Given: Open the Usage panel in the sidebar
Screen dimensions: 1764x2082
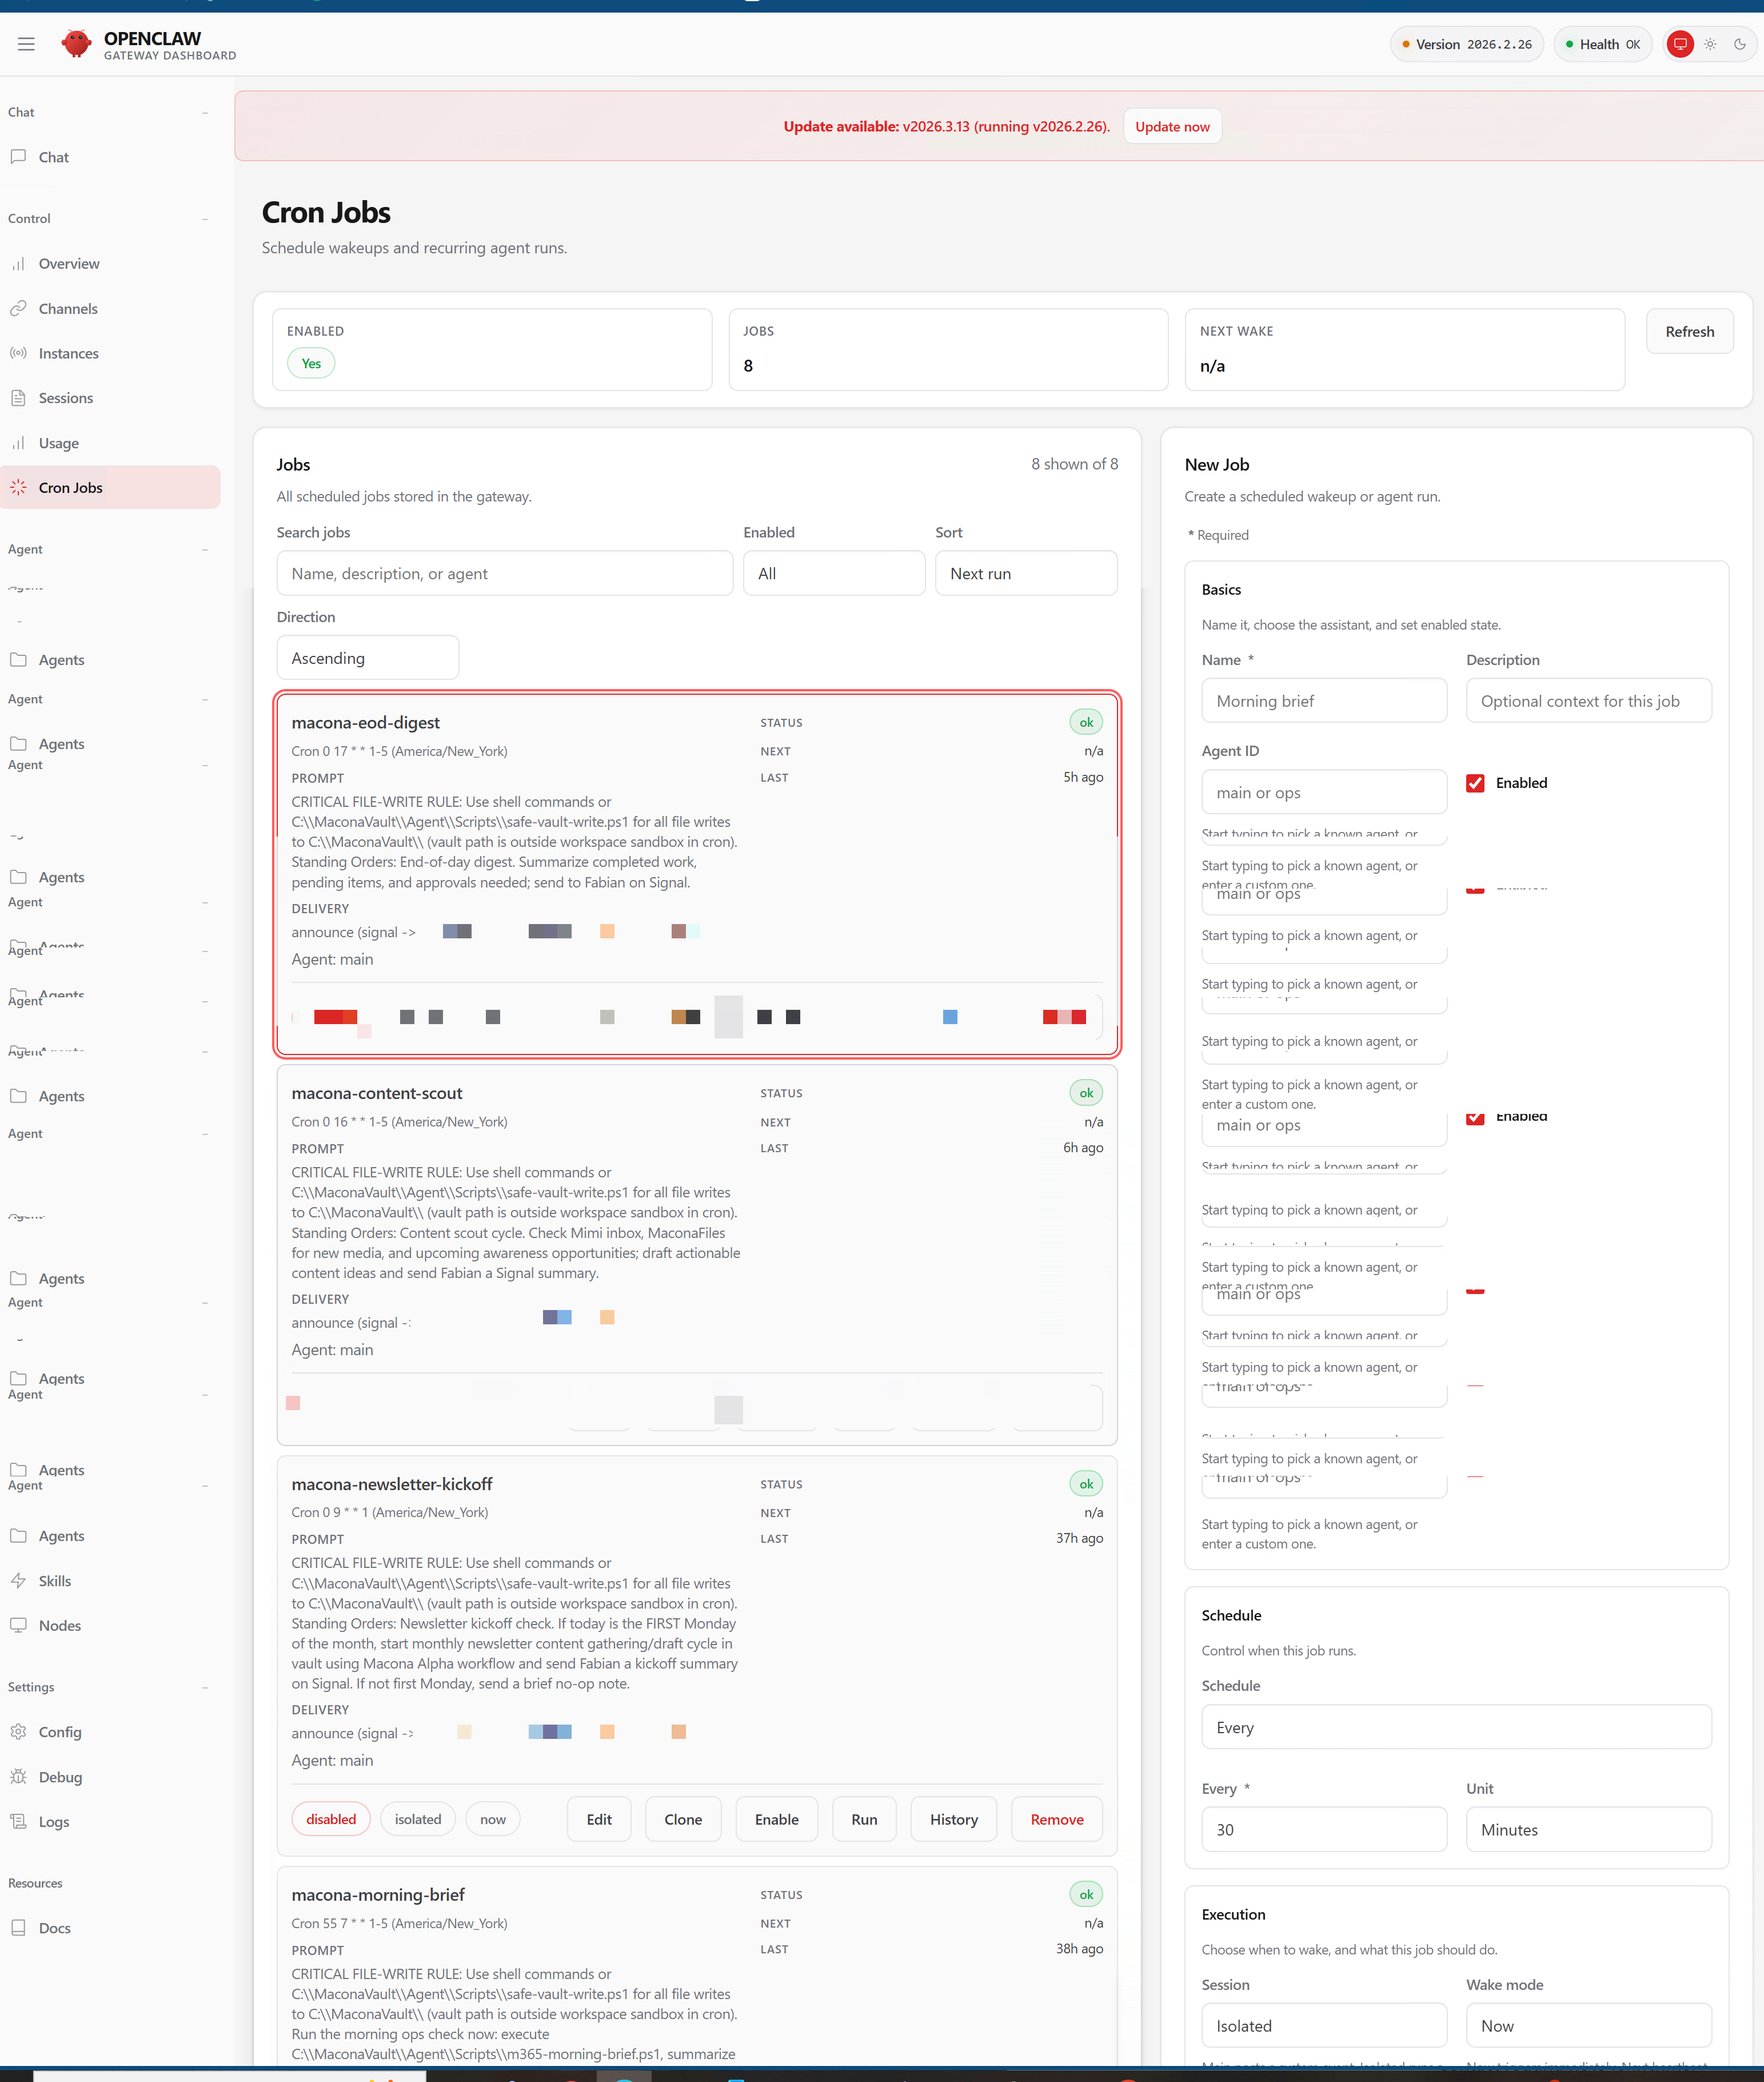Looking at the screenshot, I should point(59,442).
